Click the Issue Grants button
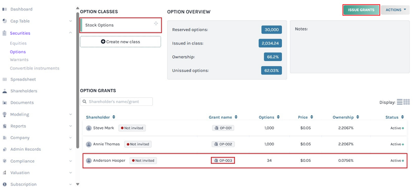Screen dimensions: 414x190 [361, 10]
